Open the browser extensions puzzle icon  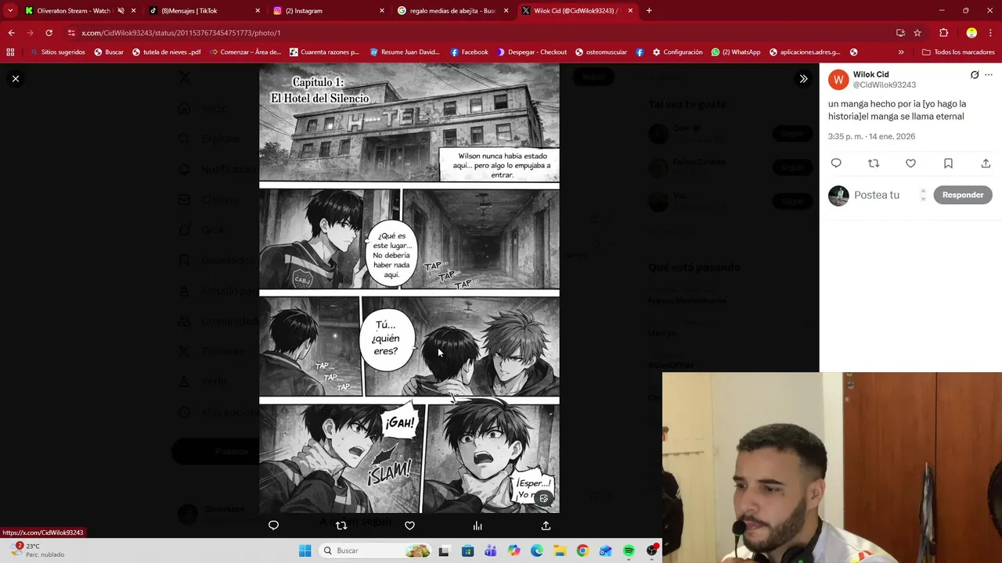pos(944,33)
